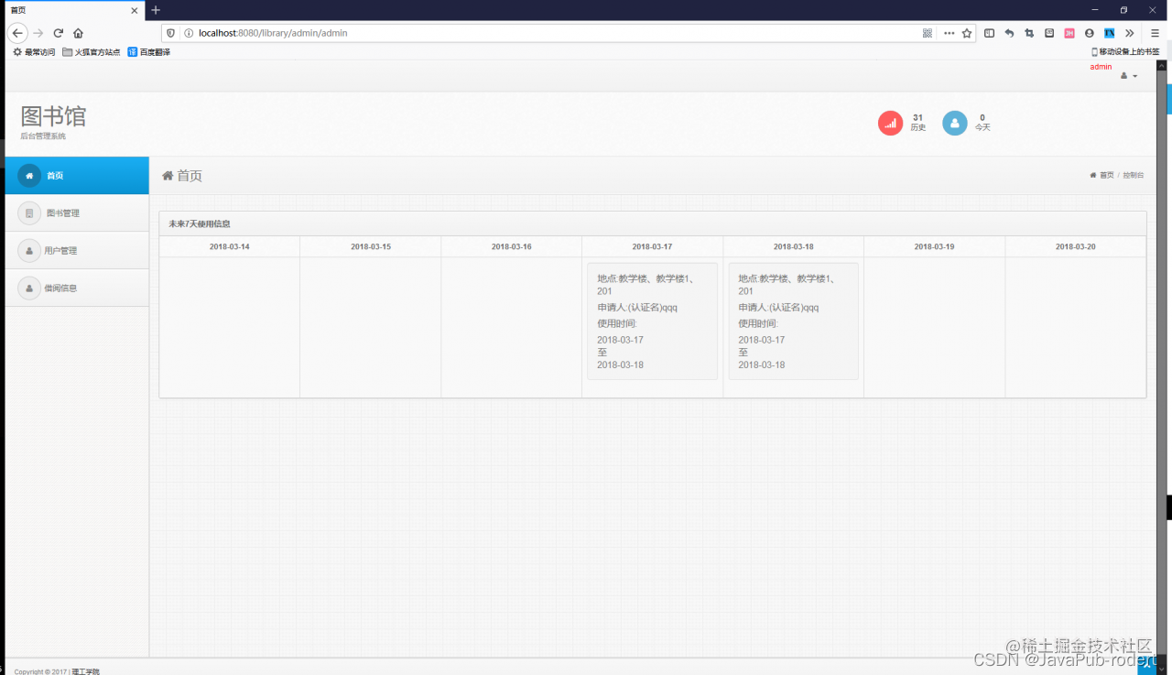Reload the page with the refresh icon
Image resolution: width=1172 pixels, height=675 pixels.
point(59,33)
